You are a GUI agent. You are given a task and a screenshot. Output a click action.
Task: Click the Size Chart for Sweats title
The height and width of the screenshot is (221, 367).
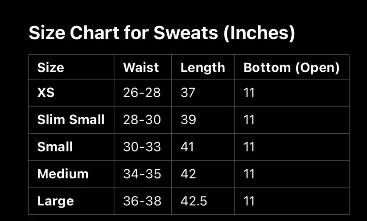tap(161, 33)
